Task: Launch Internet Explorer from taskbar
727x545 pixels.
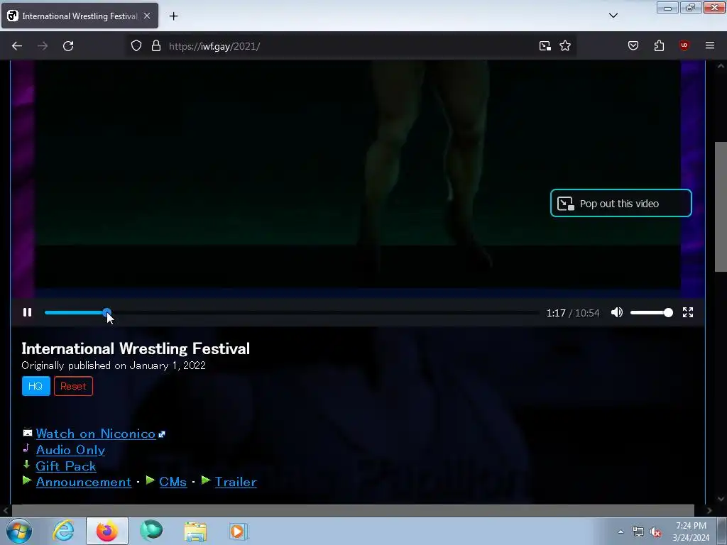Action: click(x=63, y=531)
